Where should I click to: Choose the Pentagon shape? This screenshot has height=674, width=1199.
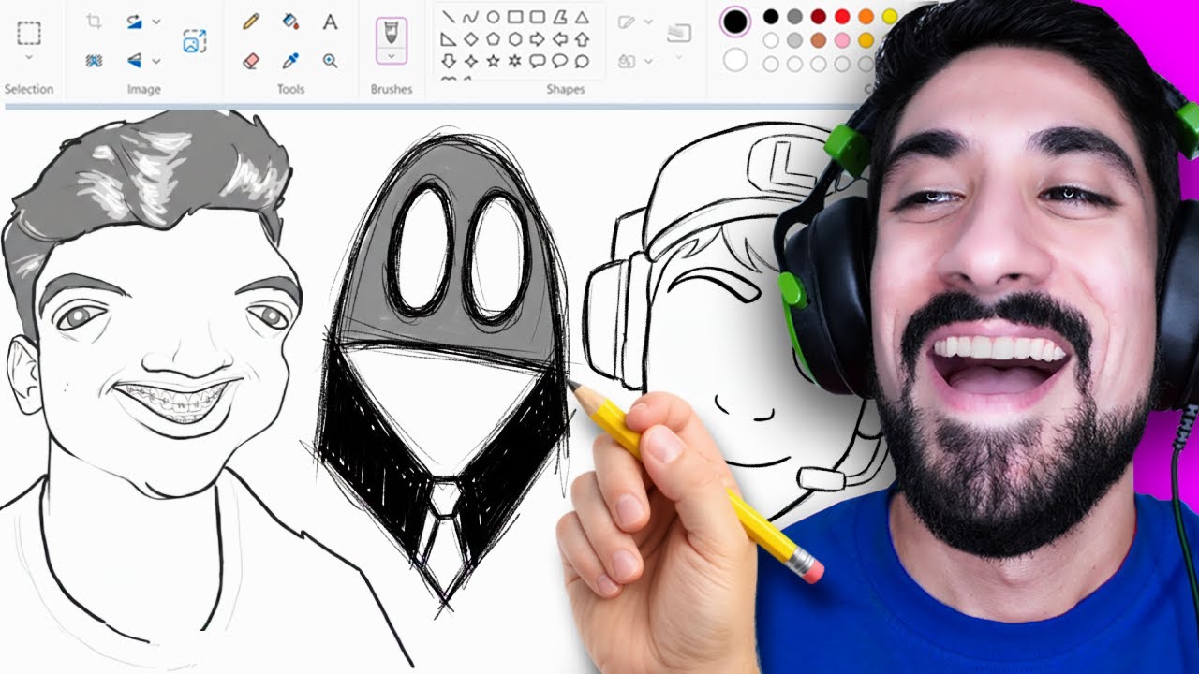[x=493, y=39]
